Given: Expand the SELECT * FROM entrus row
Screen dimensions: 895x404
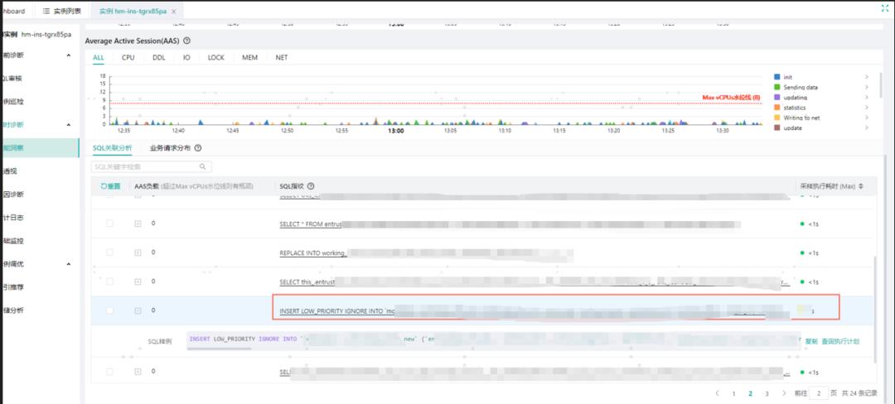Looking at the screenshot, I should (x=138, y=224).
